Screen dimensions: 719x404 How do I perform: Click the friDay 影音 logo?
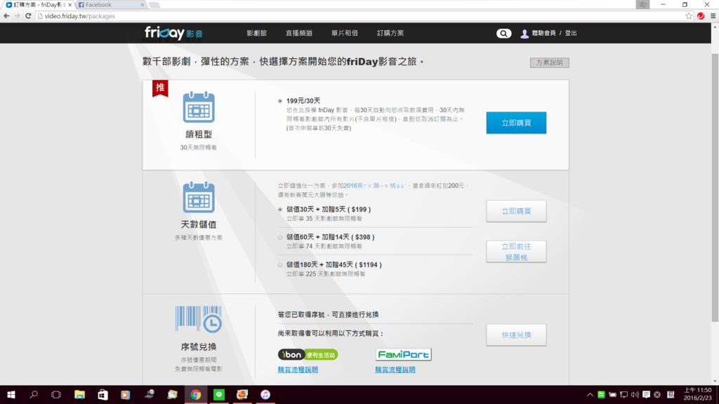pos(174,33)
